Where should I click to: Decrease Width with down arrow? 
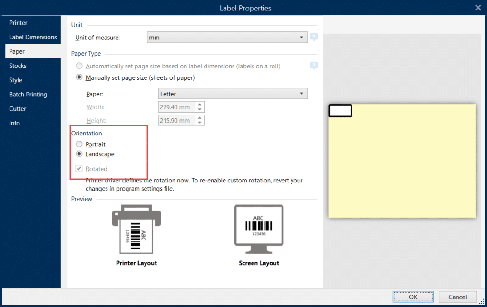point(200,110)
